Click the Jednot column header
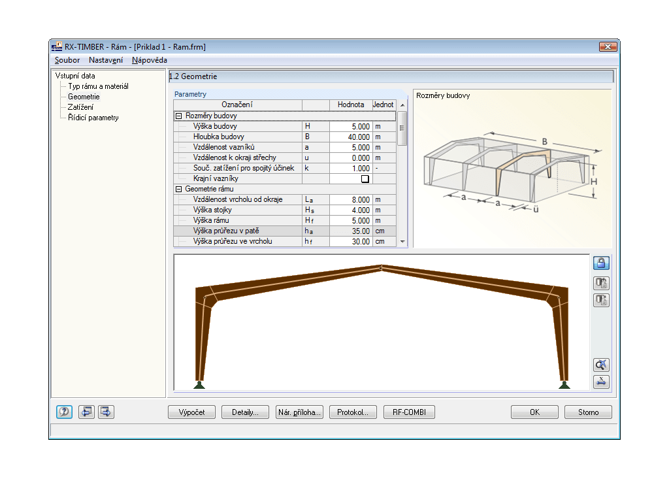Viewport: 669px width, 479px height. click(x=383, y=105)
